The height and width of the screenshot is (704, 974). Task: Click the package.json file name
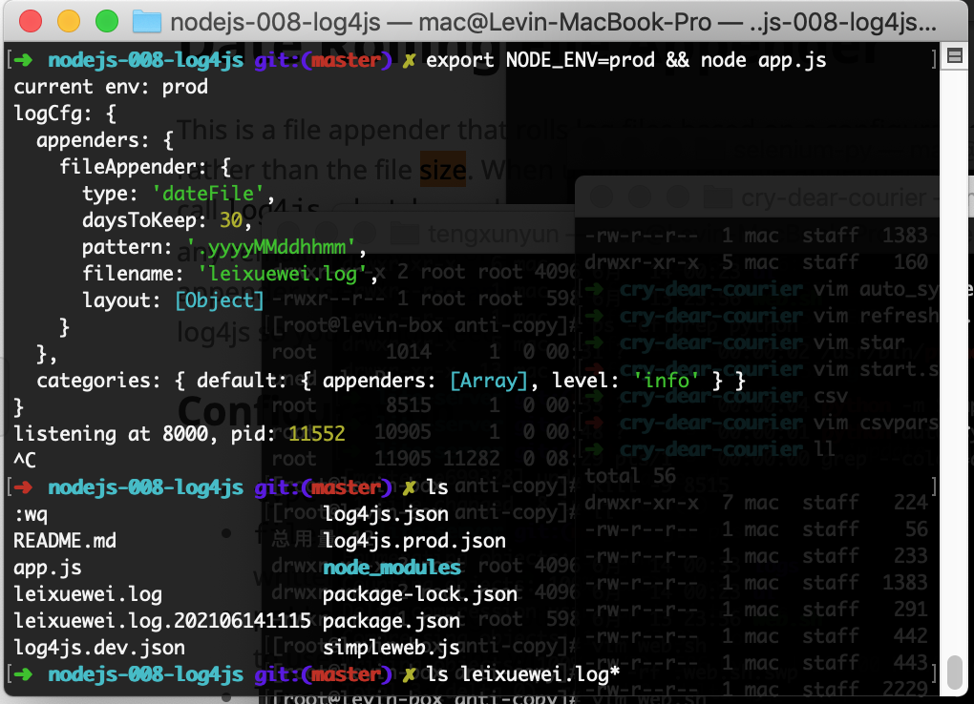click(392, 621)
